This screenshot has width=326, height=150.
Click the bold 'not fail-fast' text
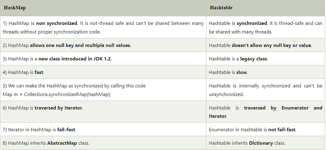[x=282, y=130]
